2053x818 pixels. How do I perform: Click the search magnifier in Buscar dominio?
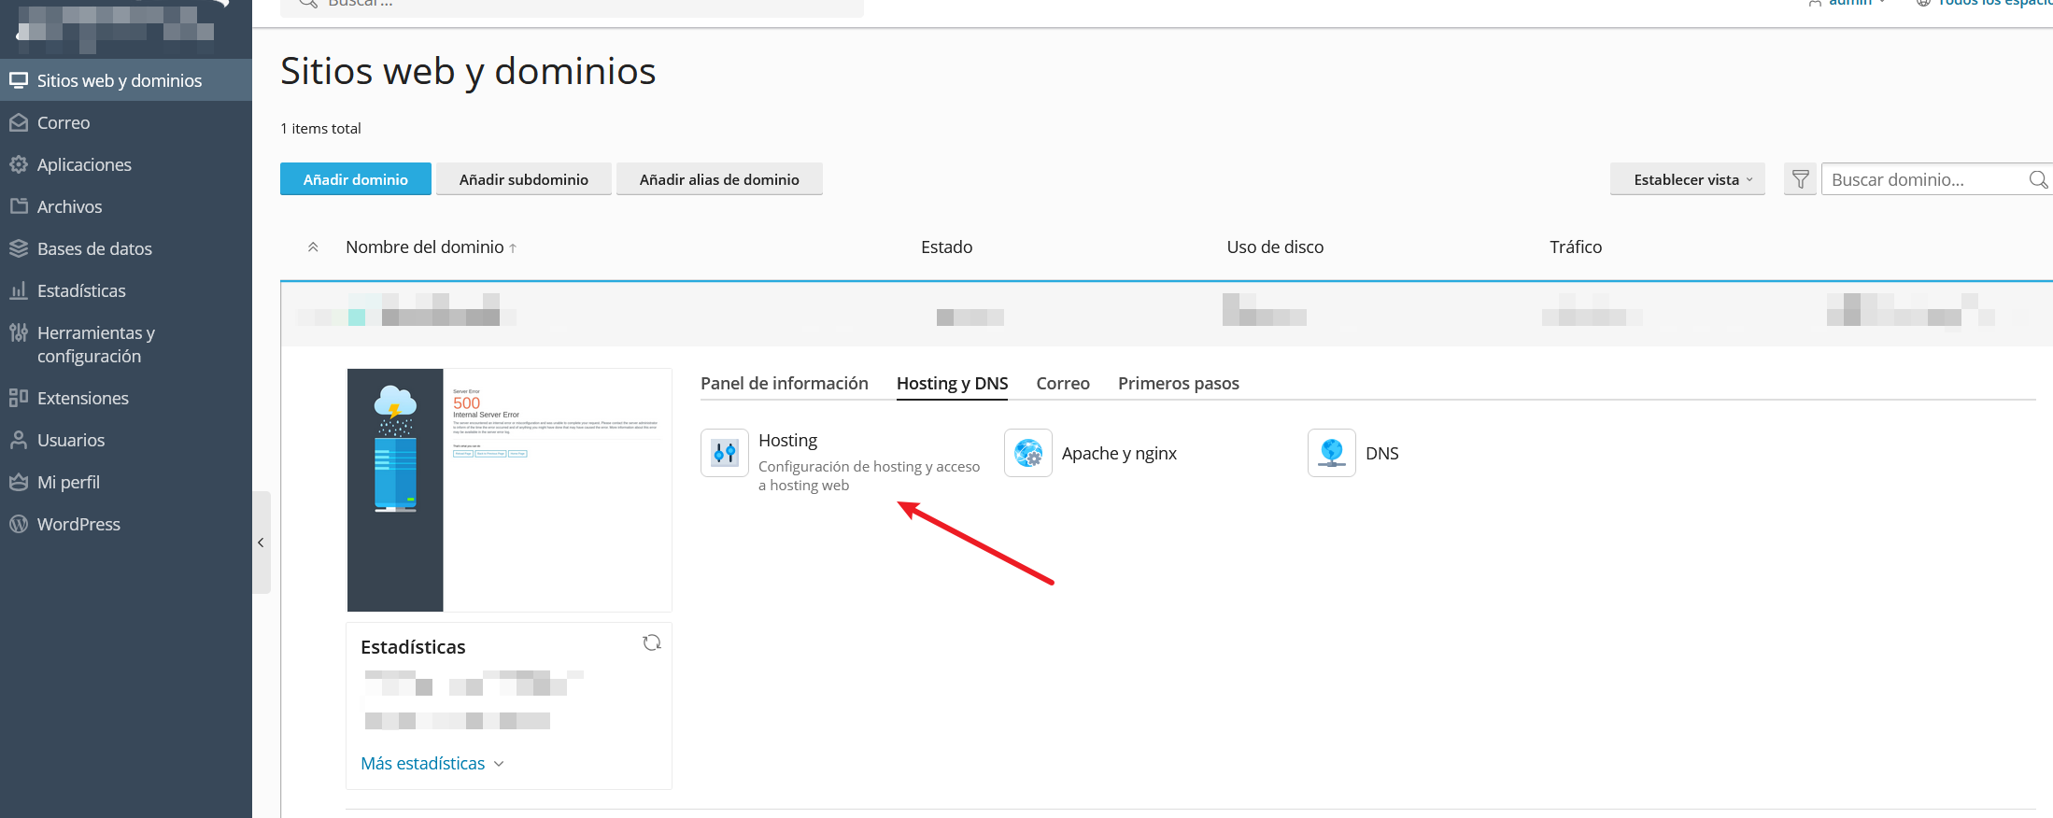(x=2038, y=179)
